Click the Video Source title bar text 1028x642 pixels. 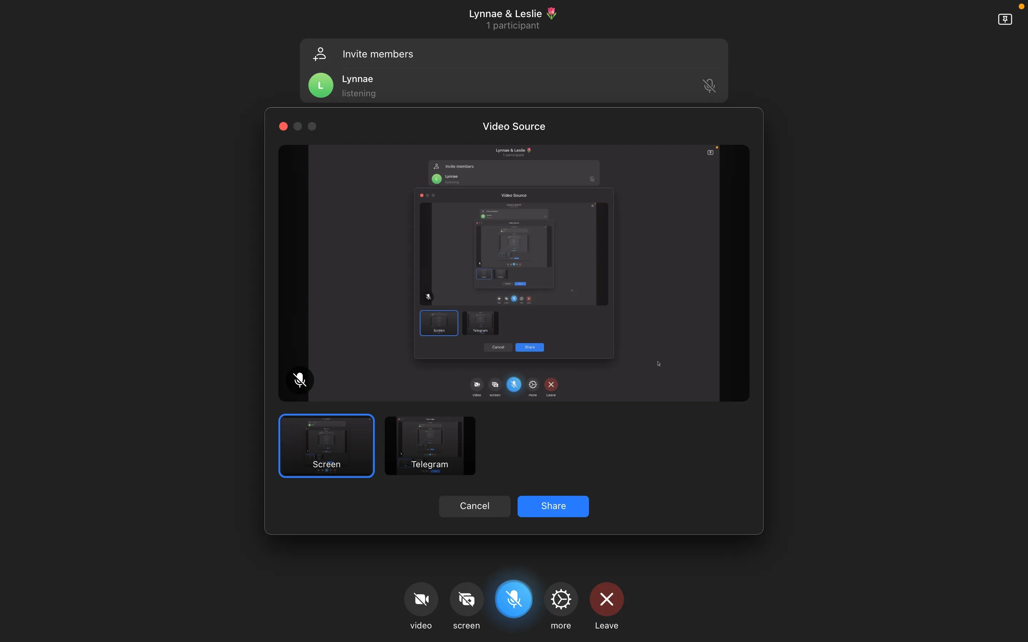514,127
